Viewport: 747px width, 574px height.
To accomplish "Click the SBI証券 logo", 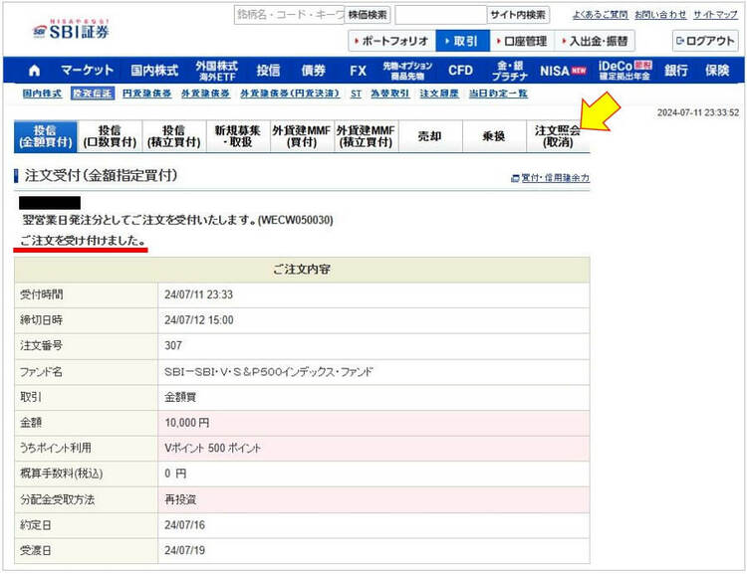I will click(x=72, y=30).
